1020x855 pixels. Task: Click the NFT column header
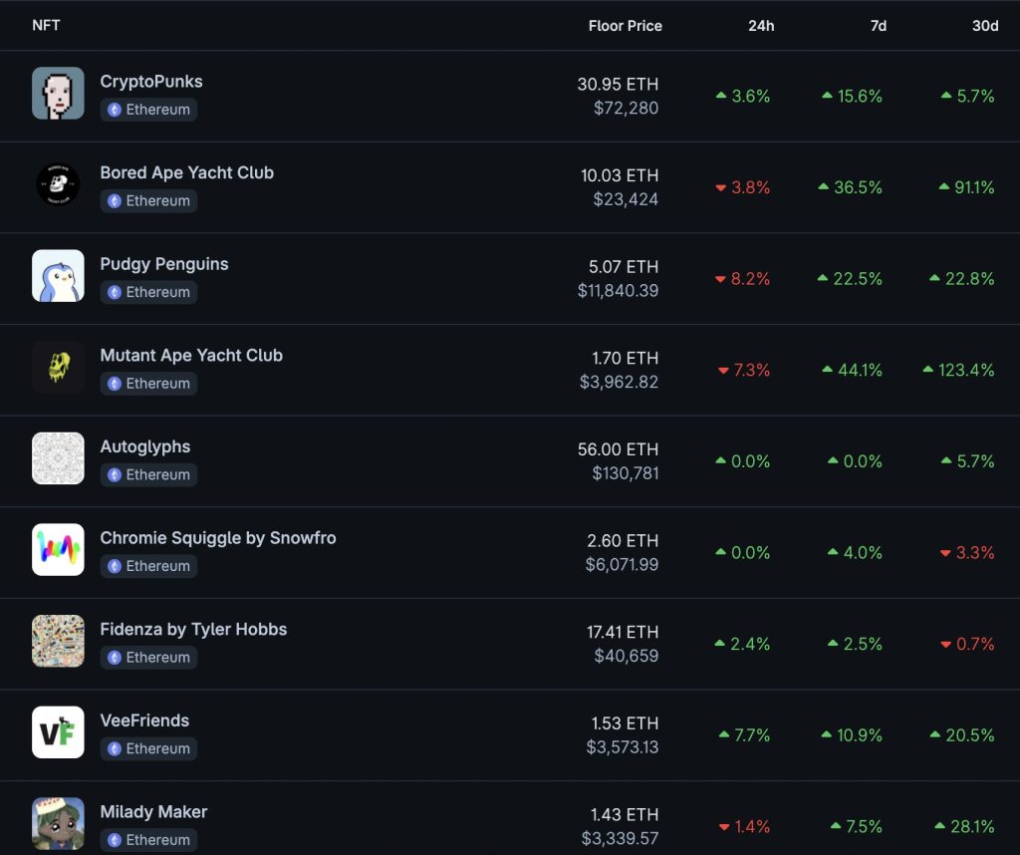click(46, 25)
